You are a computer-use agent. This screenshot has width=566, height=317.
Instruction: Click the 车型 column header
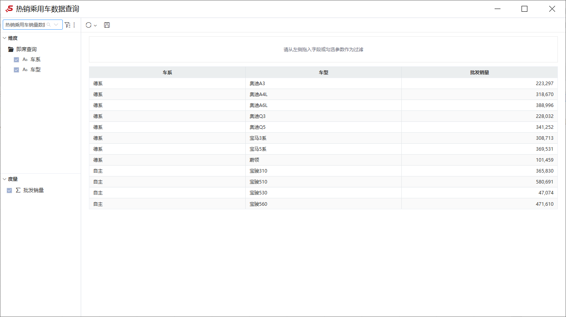pyautogui.click(x=323, y=72)
